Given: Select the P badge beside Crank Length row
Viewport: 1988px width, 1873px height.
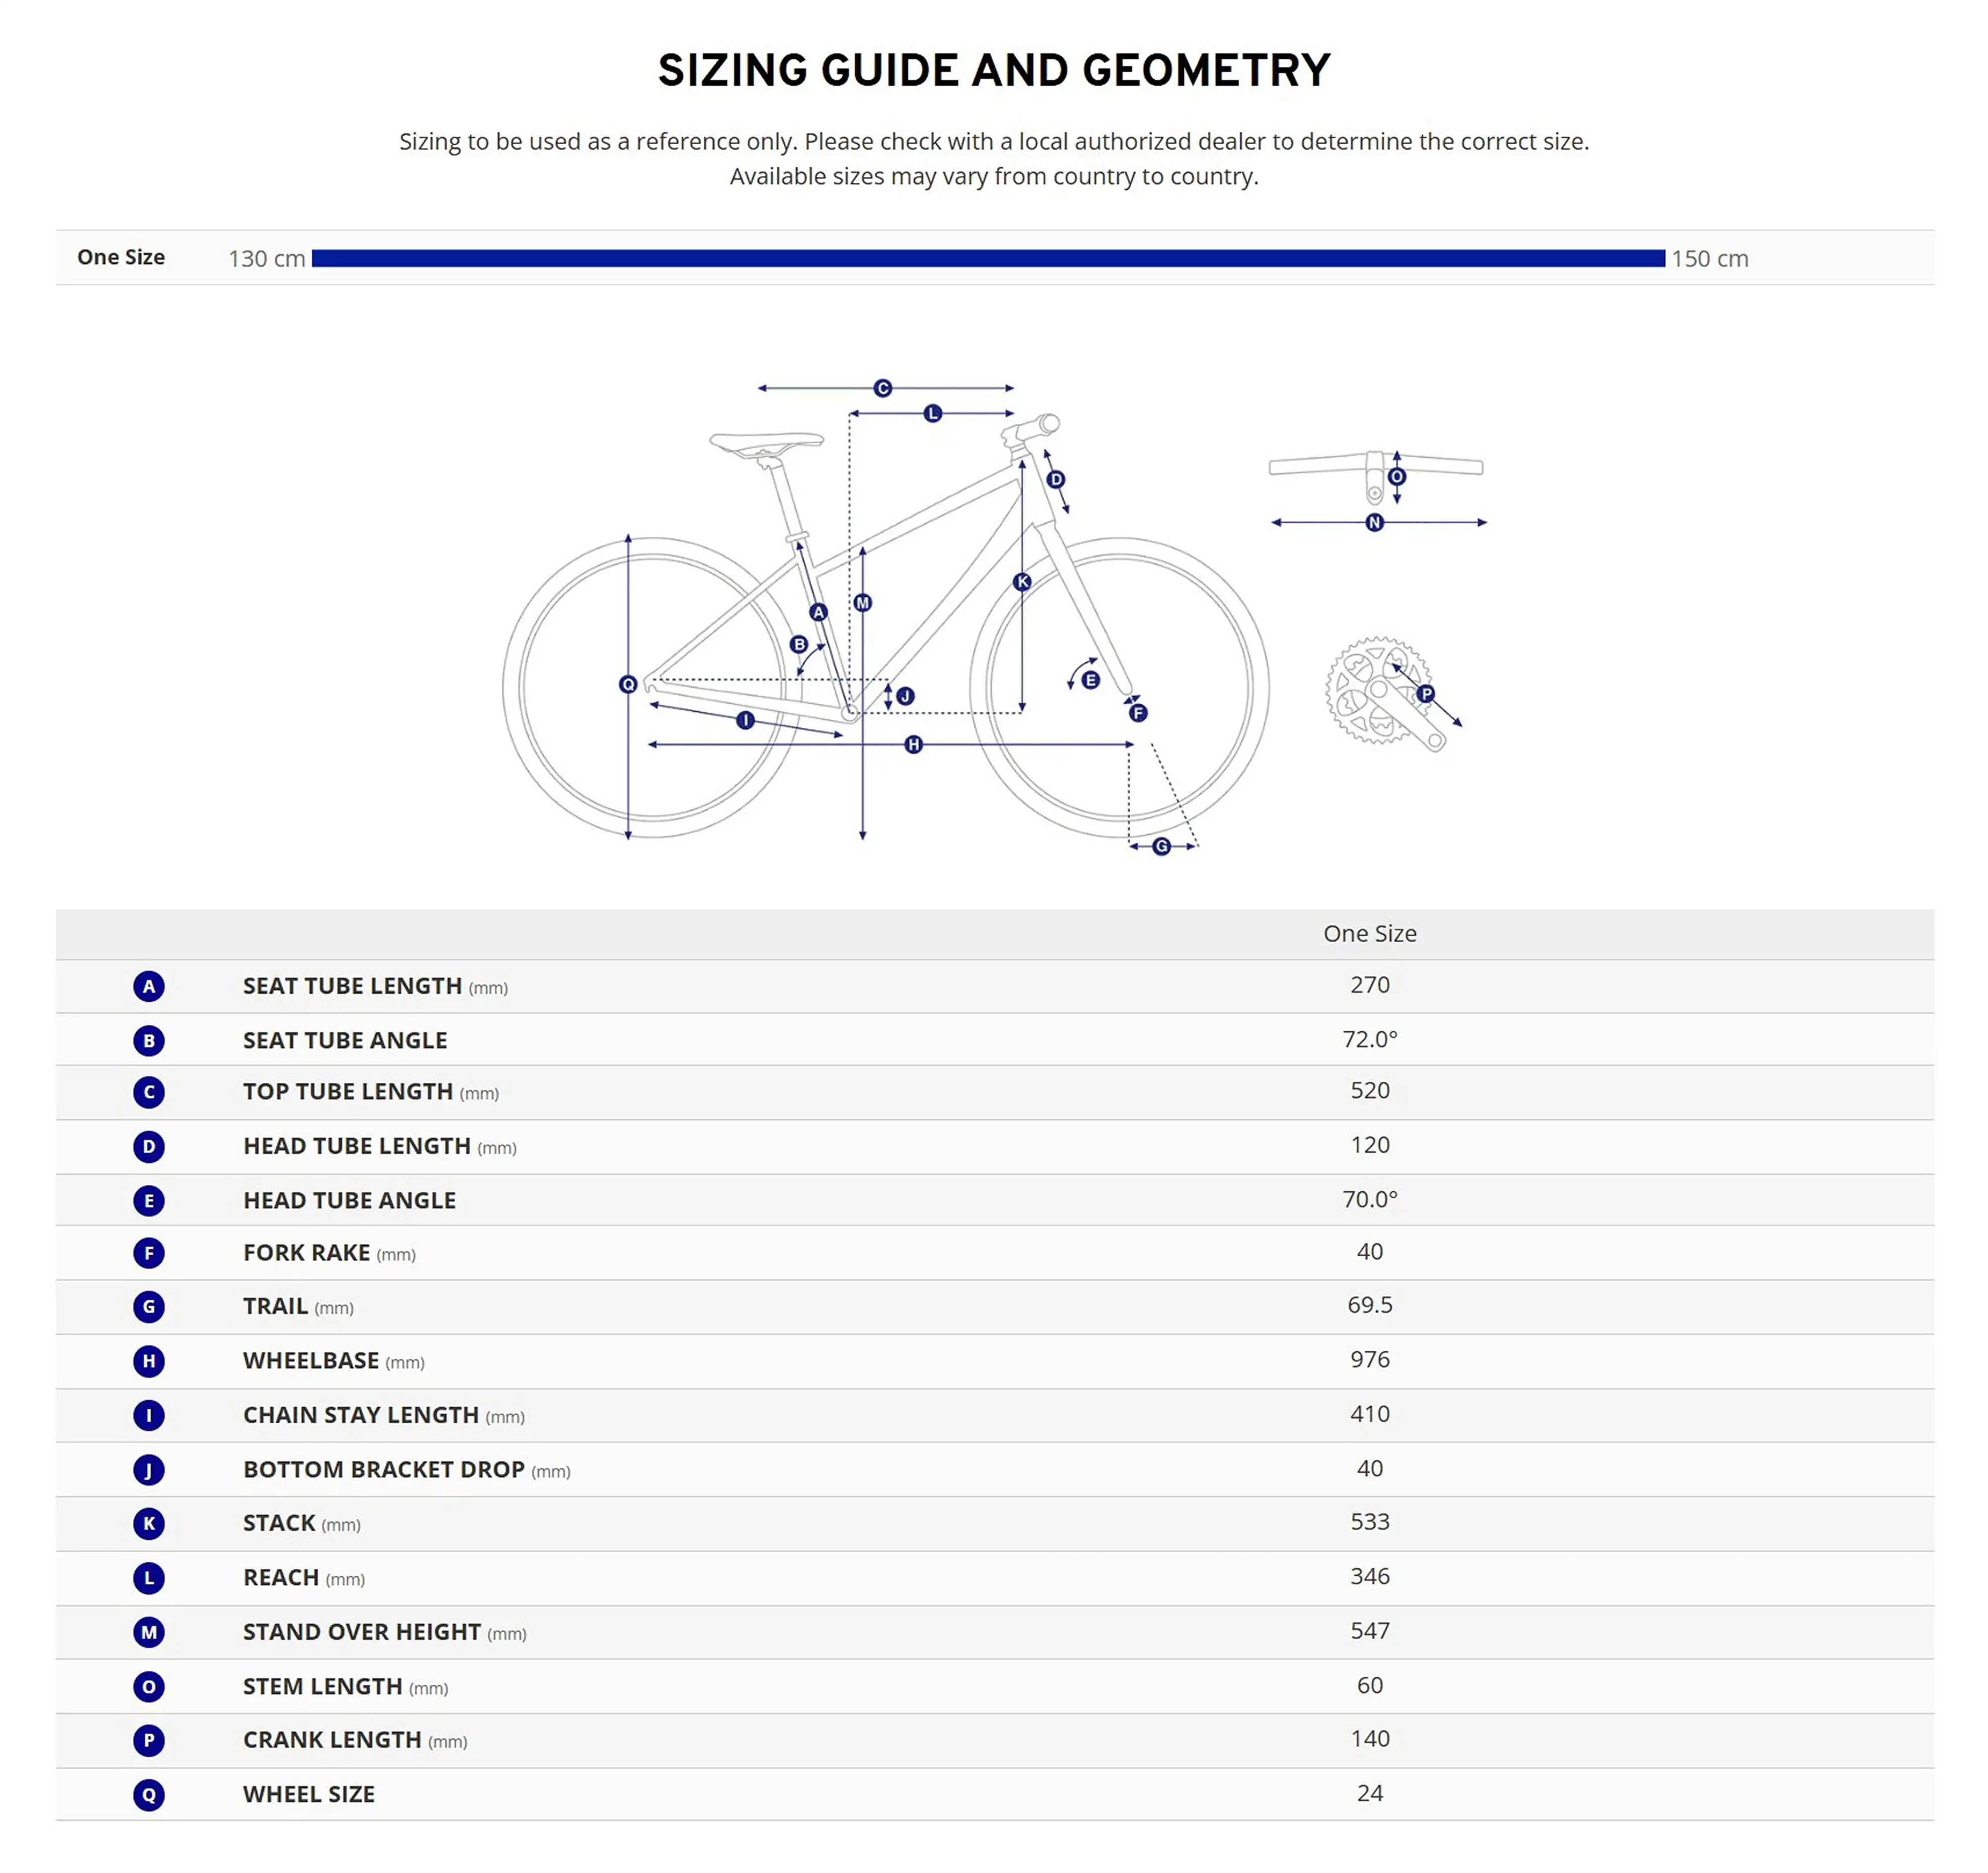Looking at the screenshot, I should 149,1740.
